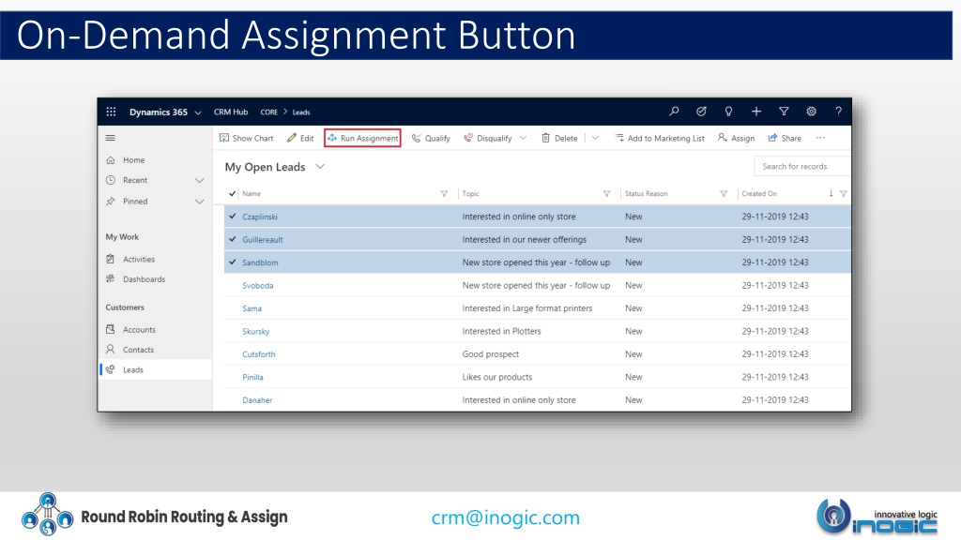
Task: Toggle Created On sort arrow
Action: click(x=831, y=193)
